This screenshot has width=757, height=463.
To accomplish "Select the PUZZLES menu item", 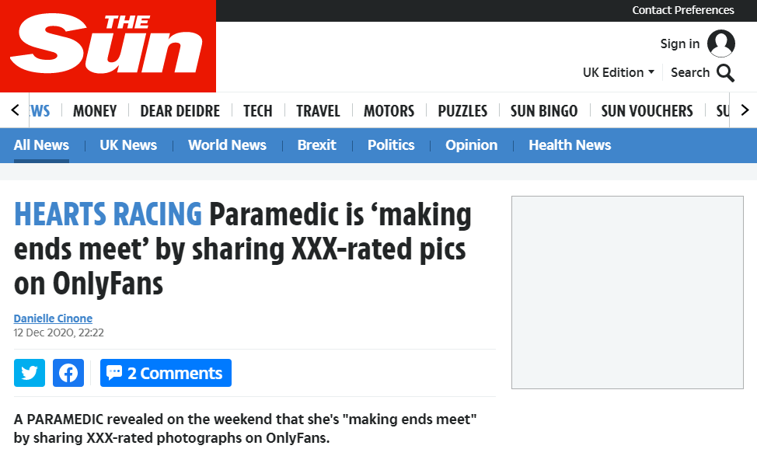I will pyautogui.click(x=462, y=110).
